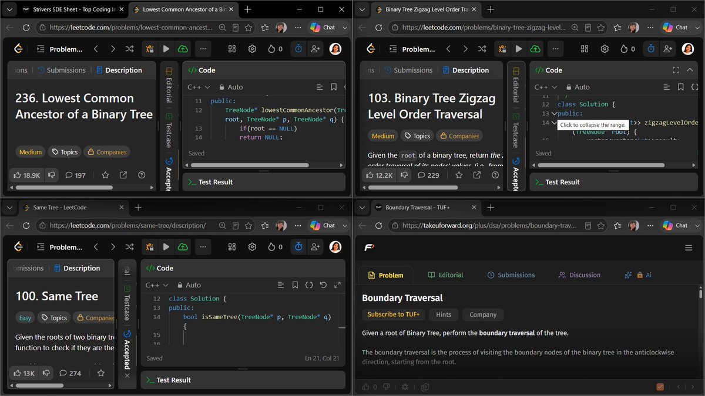Open settings gear in Lowest Common Ancestor window

[252, 49]
